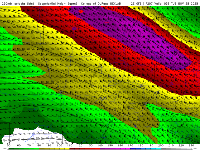Image resolution: width=200 pixels, height=150 pixels.
Task: Select the bright yellow swatch just left of 110
Action: click(x=67, y=148)
